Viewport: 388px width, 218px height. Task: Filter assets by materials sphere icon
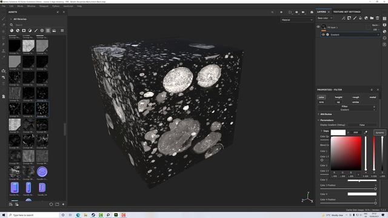pyautogui.click(x=12, y=31)
